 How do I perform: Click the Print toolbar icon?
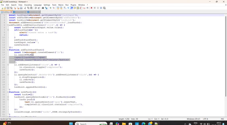21,8
